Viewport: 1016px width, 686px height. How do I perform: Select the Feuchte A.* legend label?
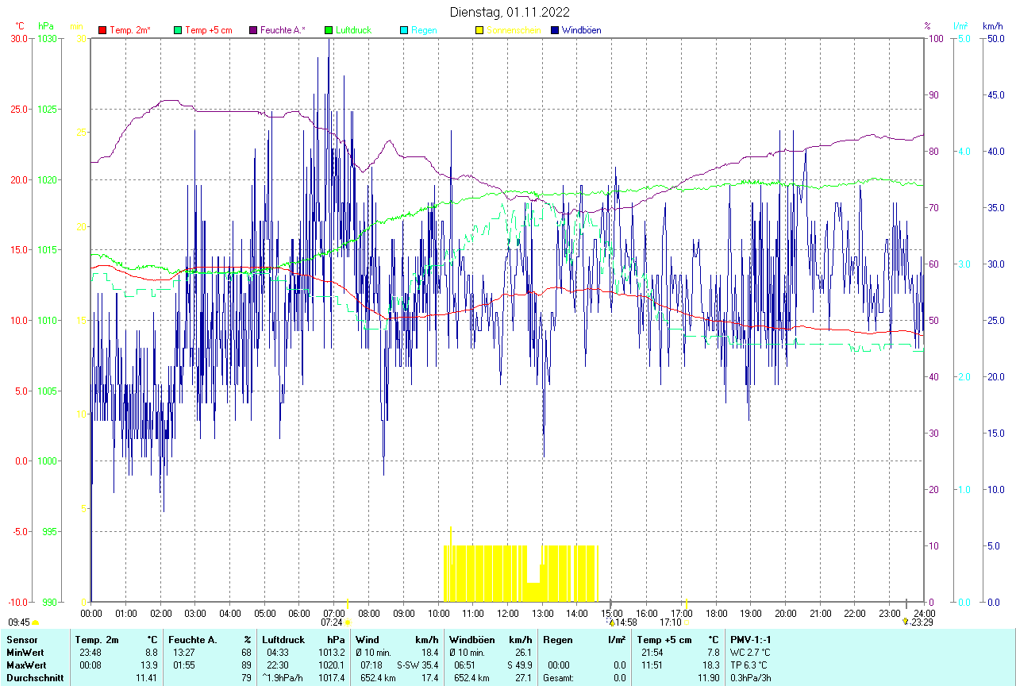pos(283,30)
